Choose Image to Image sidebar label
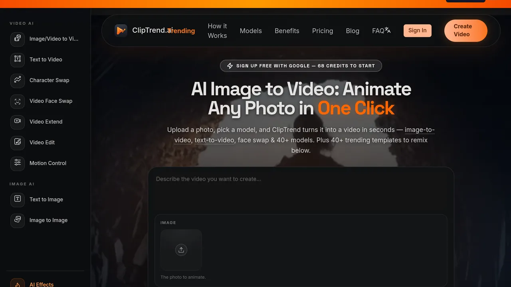 (x=49, y=220)
